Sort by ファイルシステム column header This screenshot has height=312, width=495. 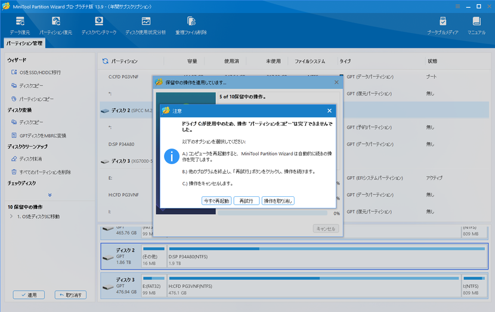point(310,61)
